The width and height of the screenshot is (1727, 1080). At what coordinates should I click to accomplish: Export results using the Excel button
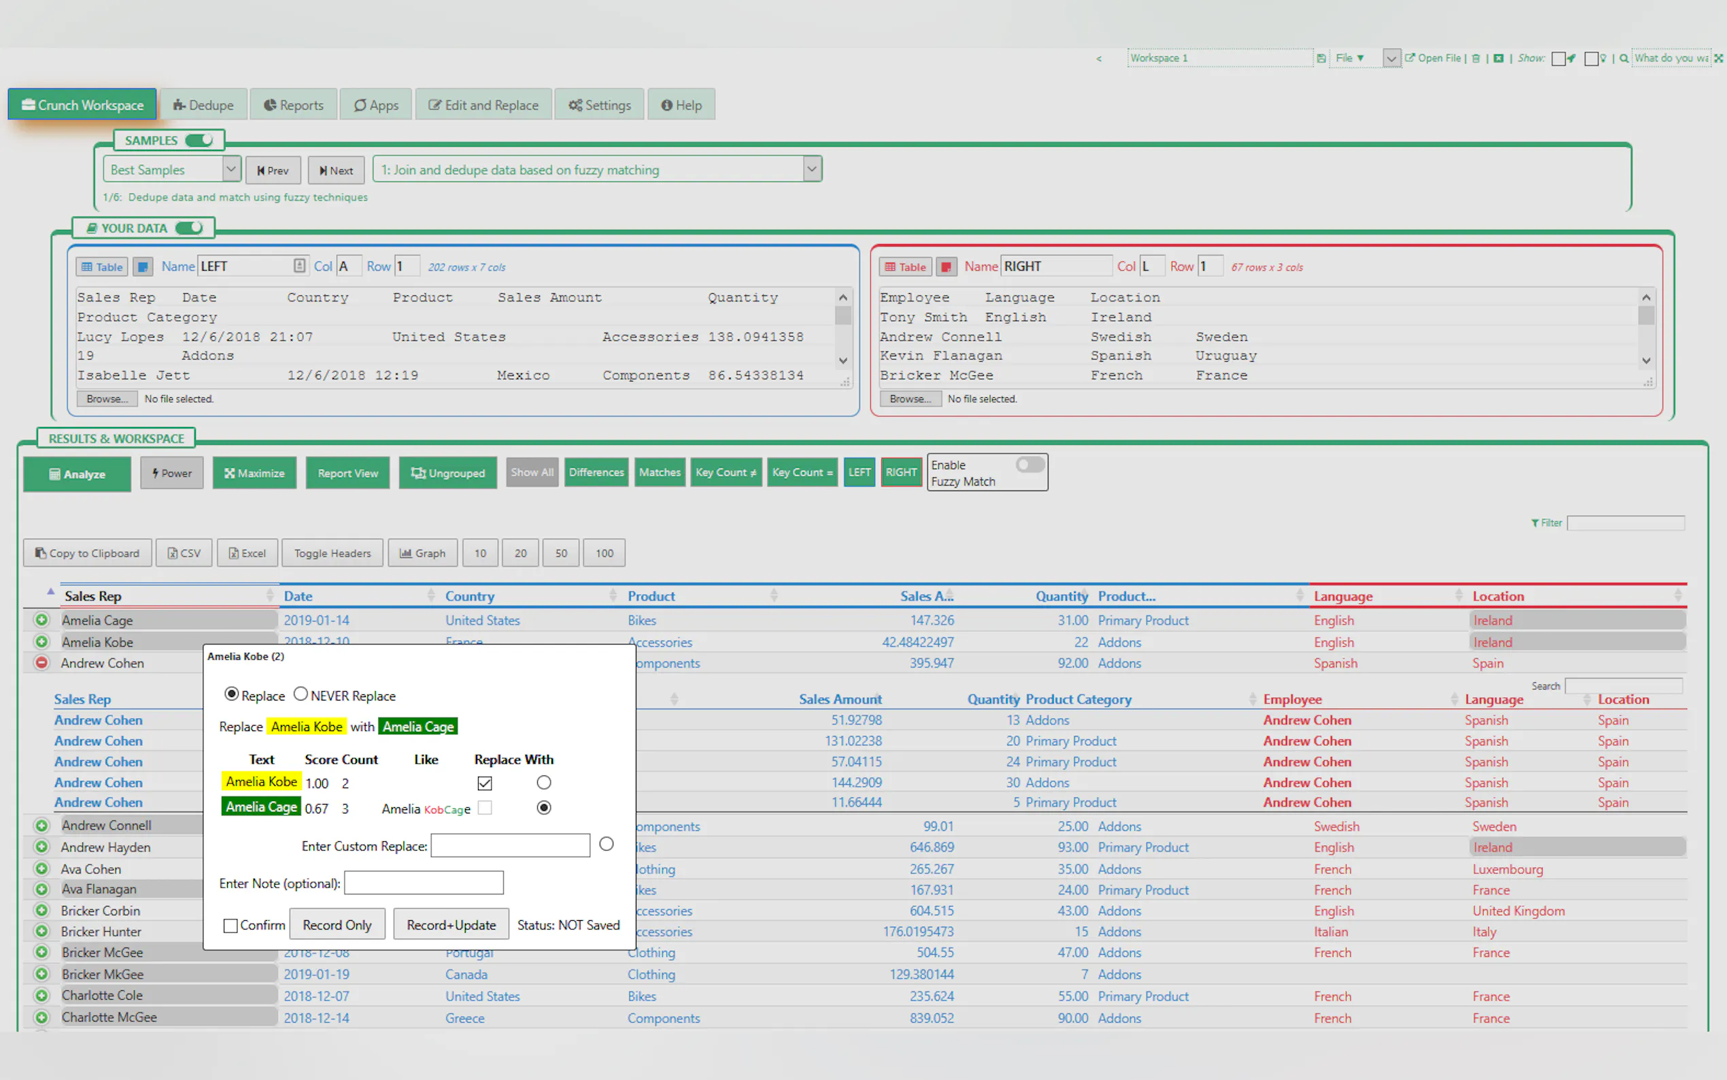(x=247, y=553)
